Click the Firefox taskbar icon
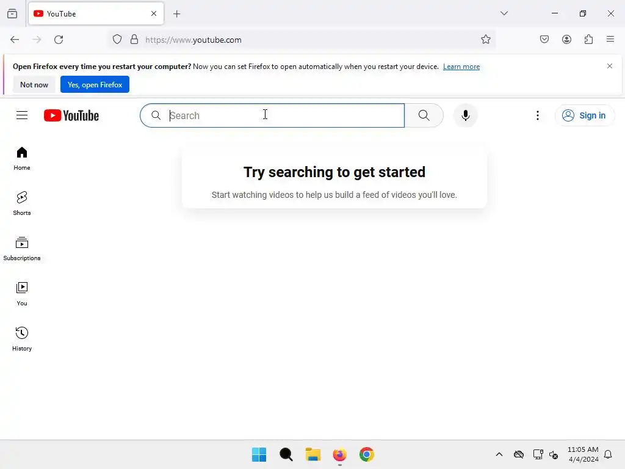The image size is (625, 469). click(x=339, y=454)
